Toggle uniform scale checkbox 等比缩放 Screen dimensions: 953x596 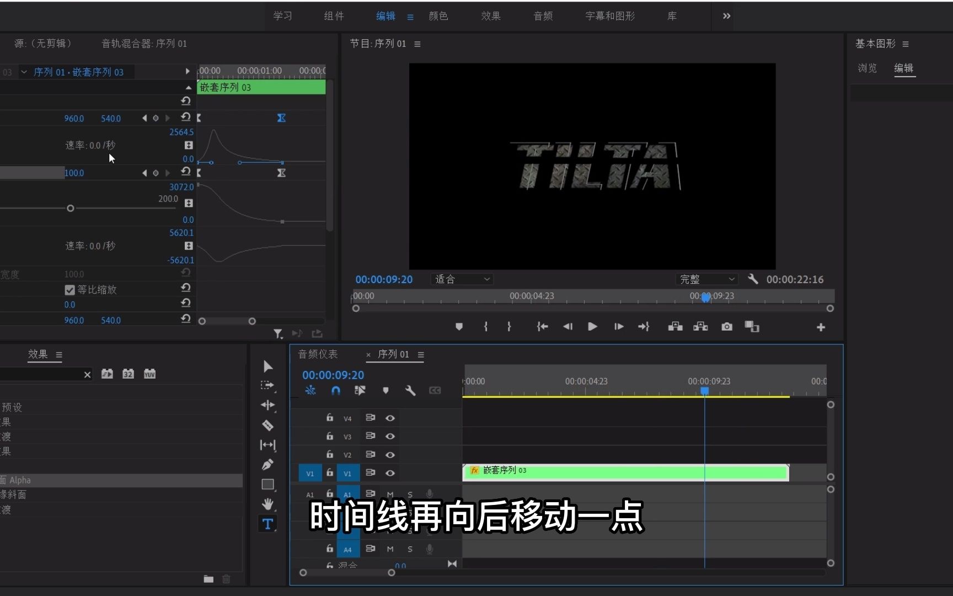tap(69, 290)
